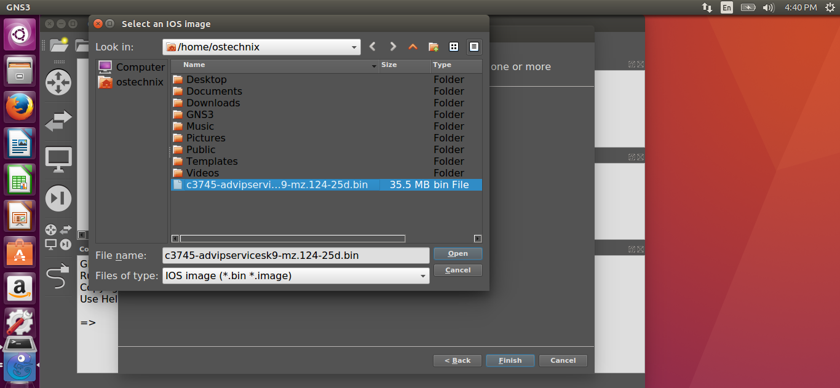Open LibreOffice Calc from the dock
Viewport: 840px width, 388px height.
coord(20,180)
